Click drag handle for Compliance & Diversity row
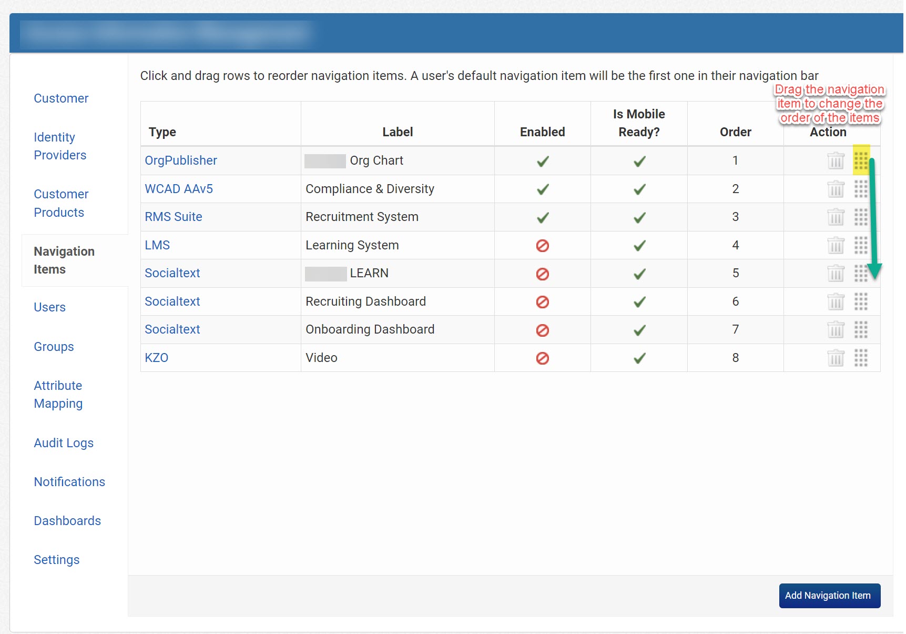 [x=861, y=189]
